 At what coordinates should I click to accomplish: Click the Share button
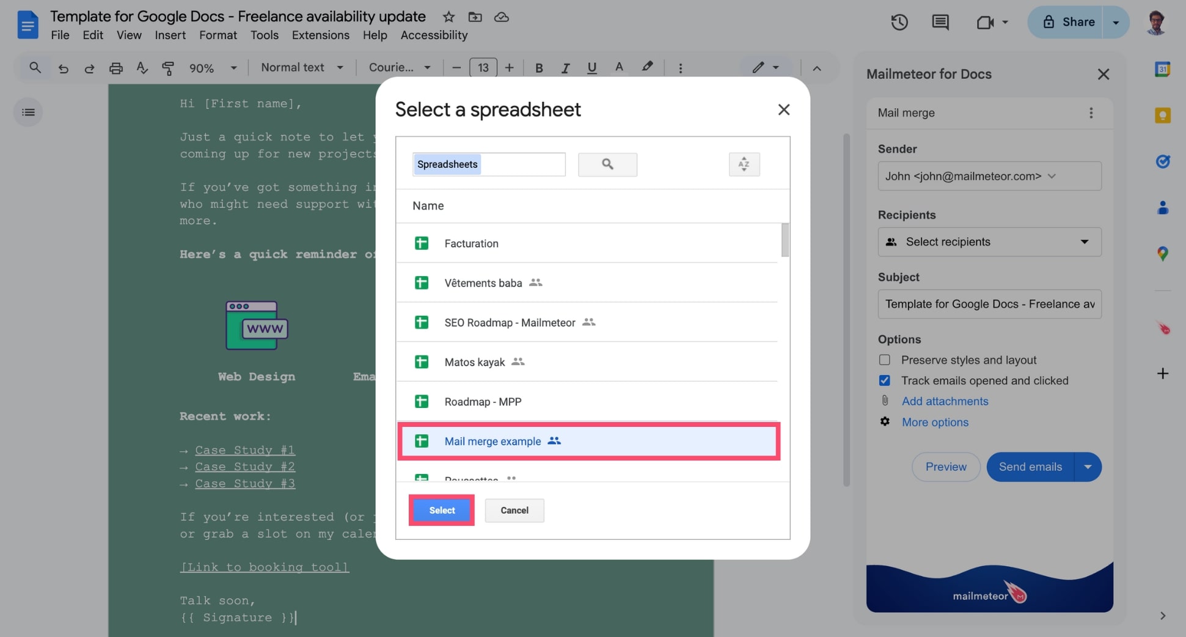point(1066,23)
